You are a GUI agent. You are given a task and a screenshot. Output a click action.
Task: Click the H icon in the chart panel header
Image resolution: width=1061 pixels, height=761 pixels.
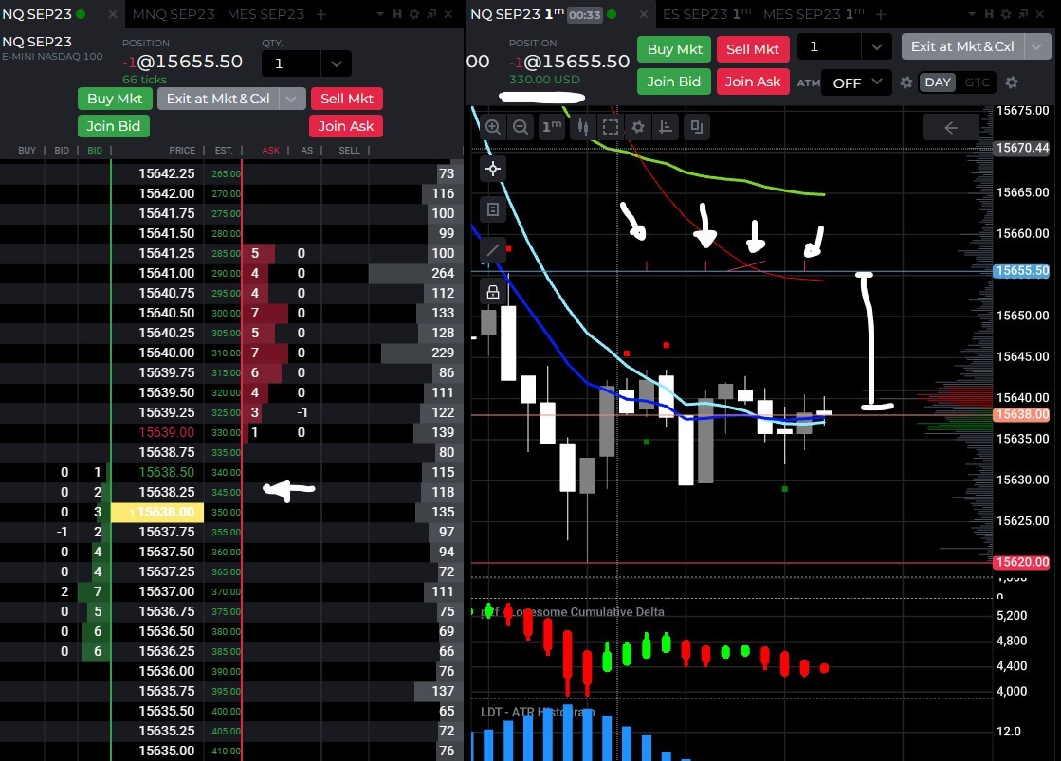tap(989, 14)
